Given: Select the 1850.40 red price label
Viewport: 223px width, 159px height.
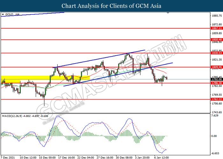Looking at the screenshot, I should pos(217,40).
